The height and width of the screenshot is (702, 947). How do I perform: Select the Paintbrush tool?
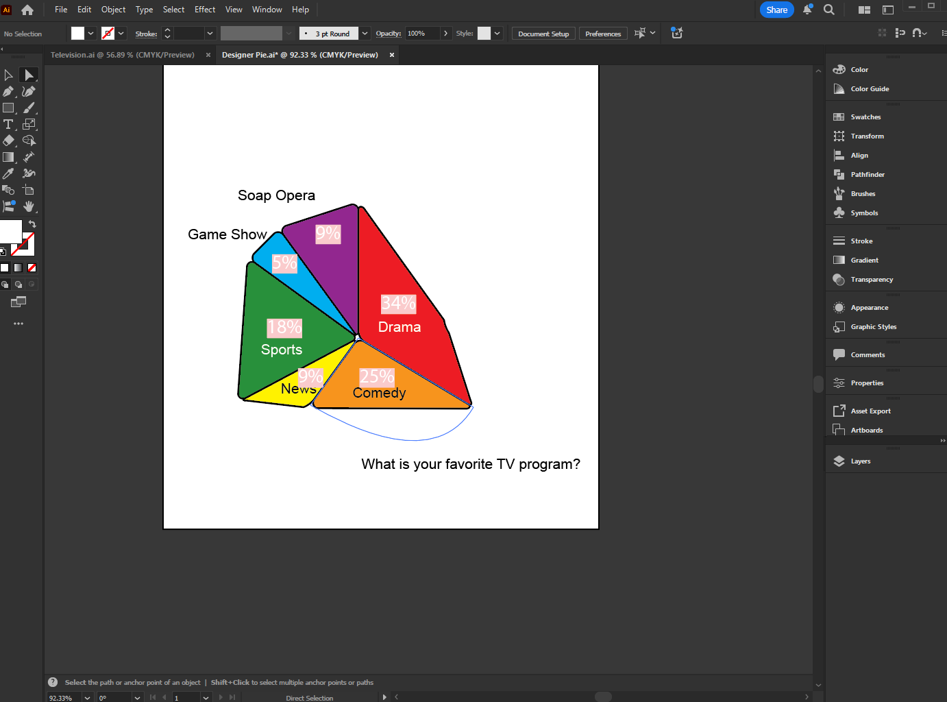29,108
